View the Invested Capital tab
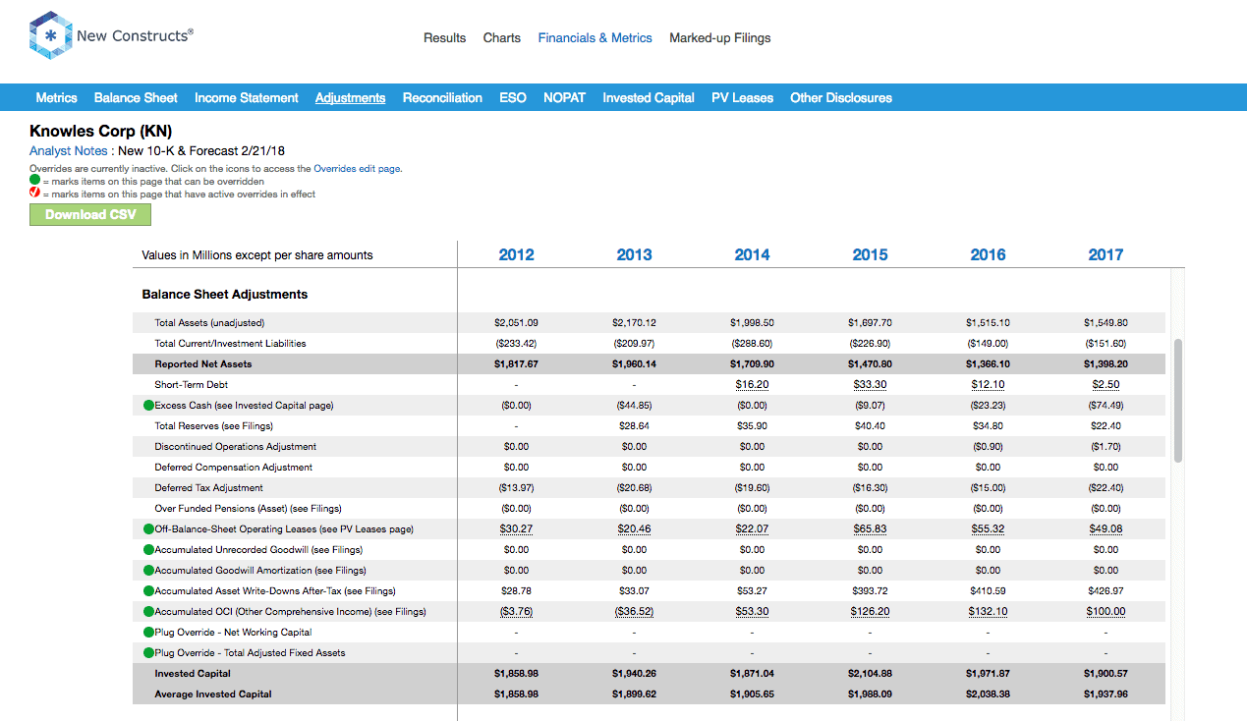 click(x=649, y=98)
